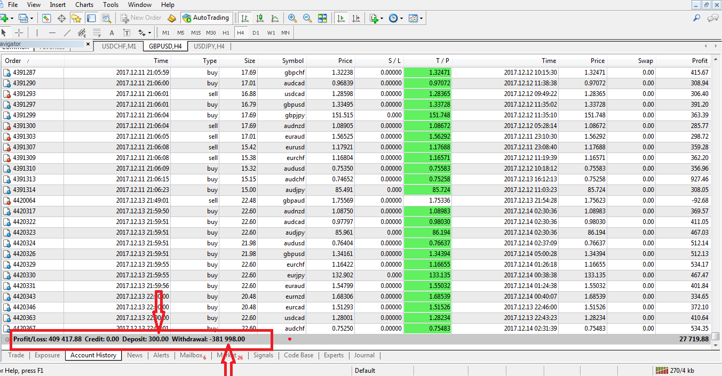Image resolution: width=722 pixels, height=376 pixels.
Task: Open the Charts menu
Action: [x=84, y=5]
